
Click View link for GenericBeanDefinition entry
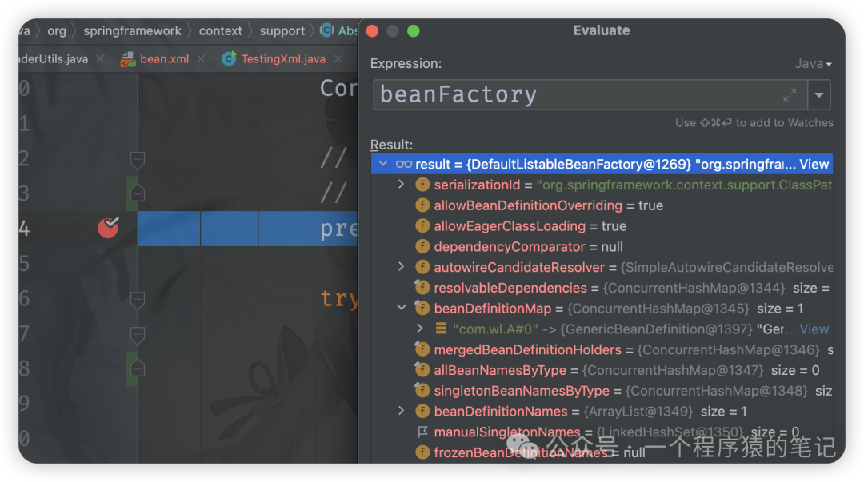[814, 329]
